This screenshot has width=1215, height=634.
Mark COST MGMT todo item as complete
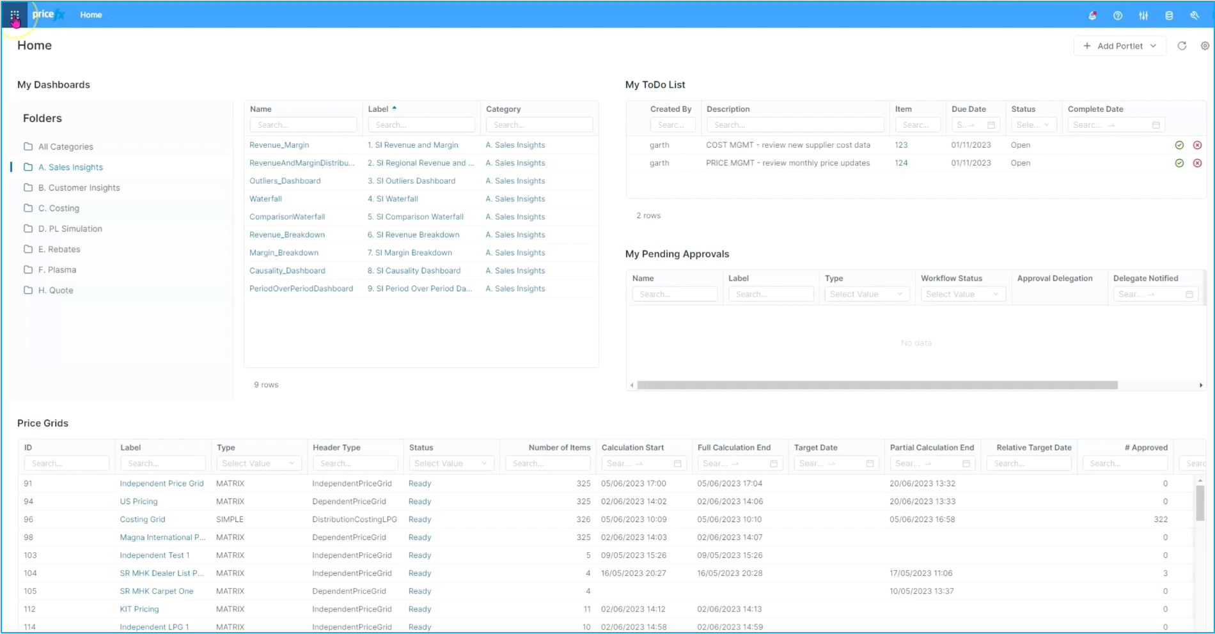[x=1179, y=145]
